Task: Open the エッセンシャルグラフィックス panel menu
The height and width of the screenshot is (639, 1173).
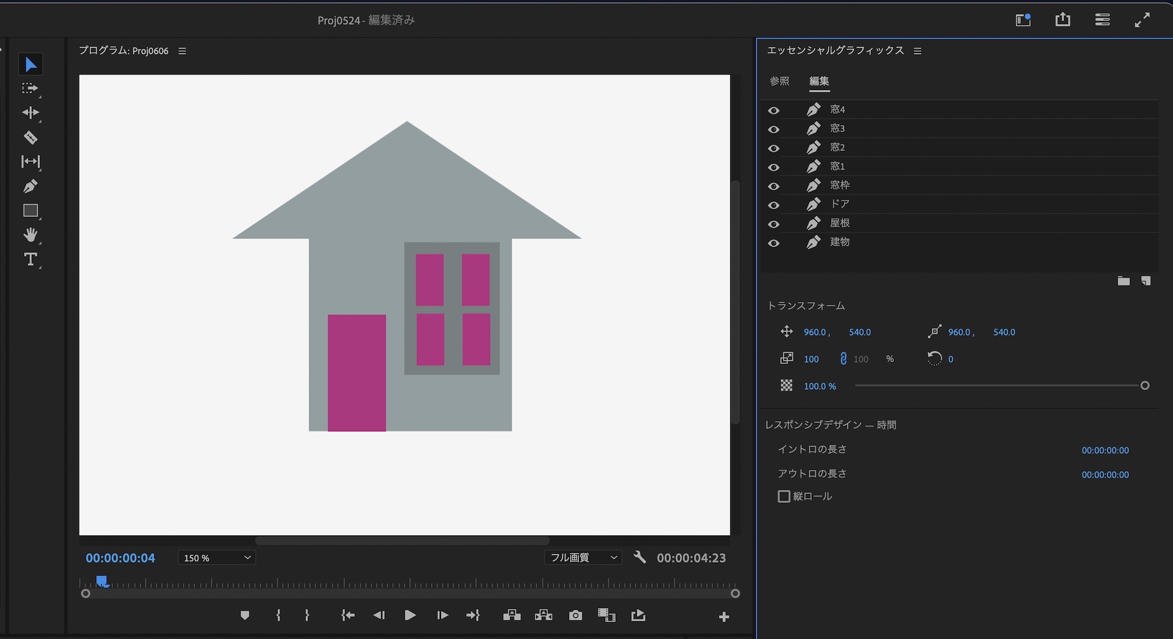Action: (917, 51)
